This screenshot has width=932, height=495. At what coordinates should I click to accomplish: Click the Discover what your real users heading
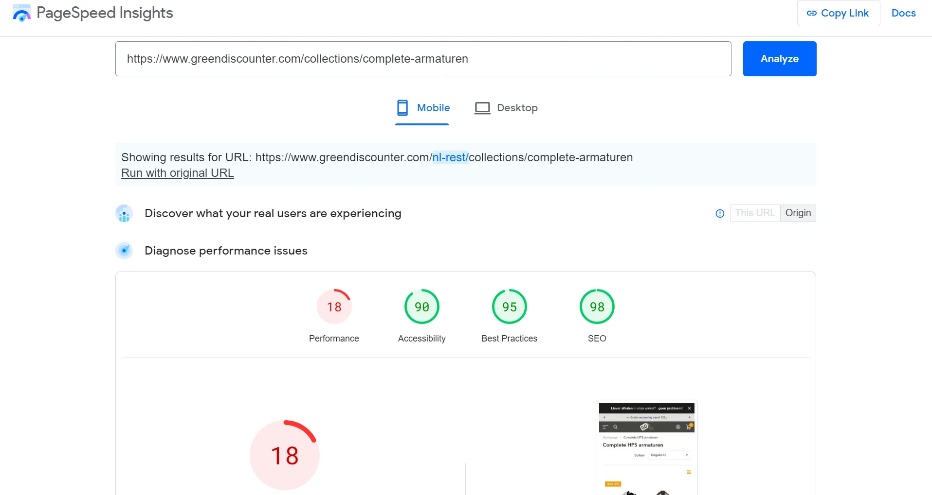[273, 213]
